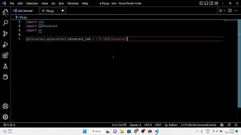The image size is (241, 135).
Task: Split the editor to the right
Action: 230,10
